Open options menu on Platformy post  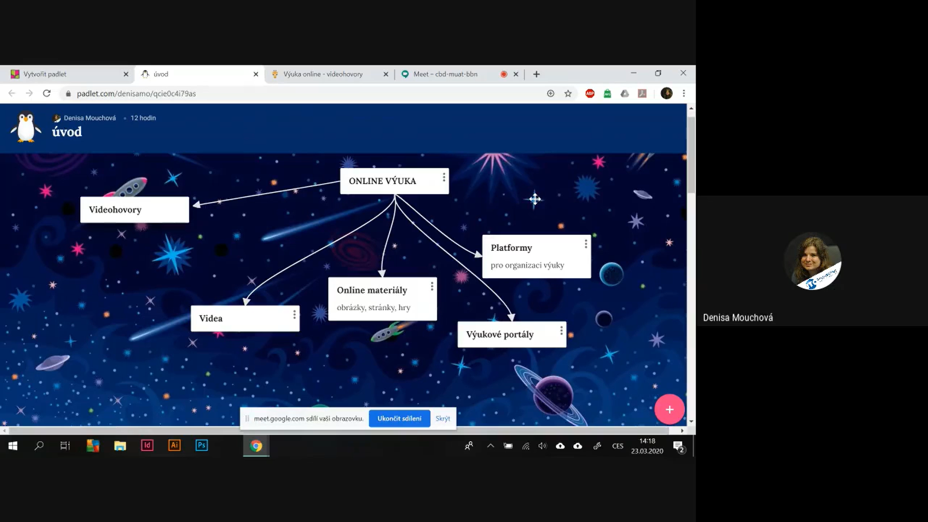tap(586, 244)
